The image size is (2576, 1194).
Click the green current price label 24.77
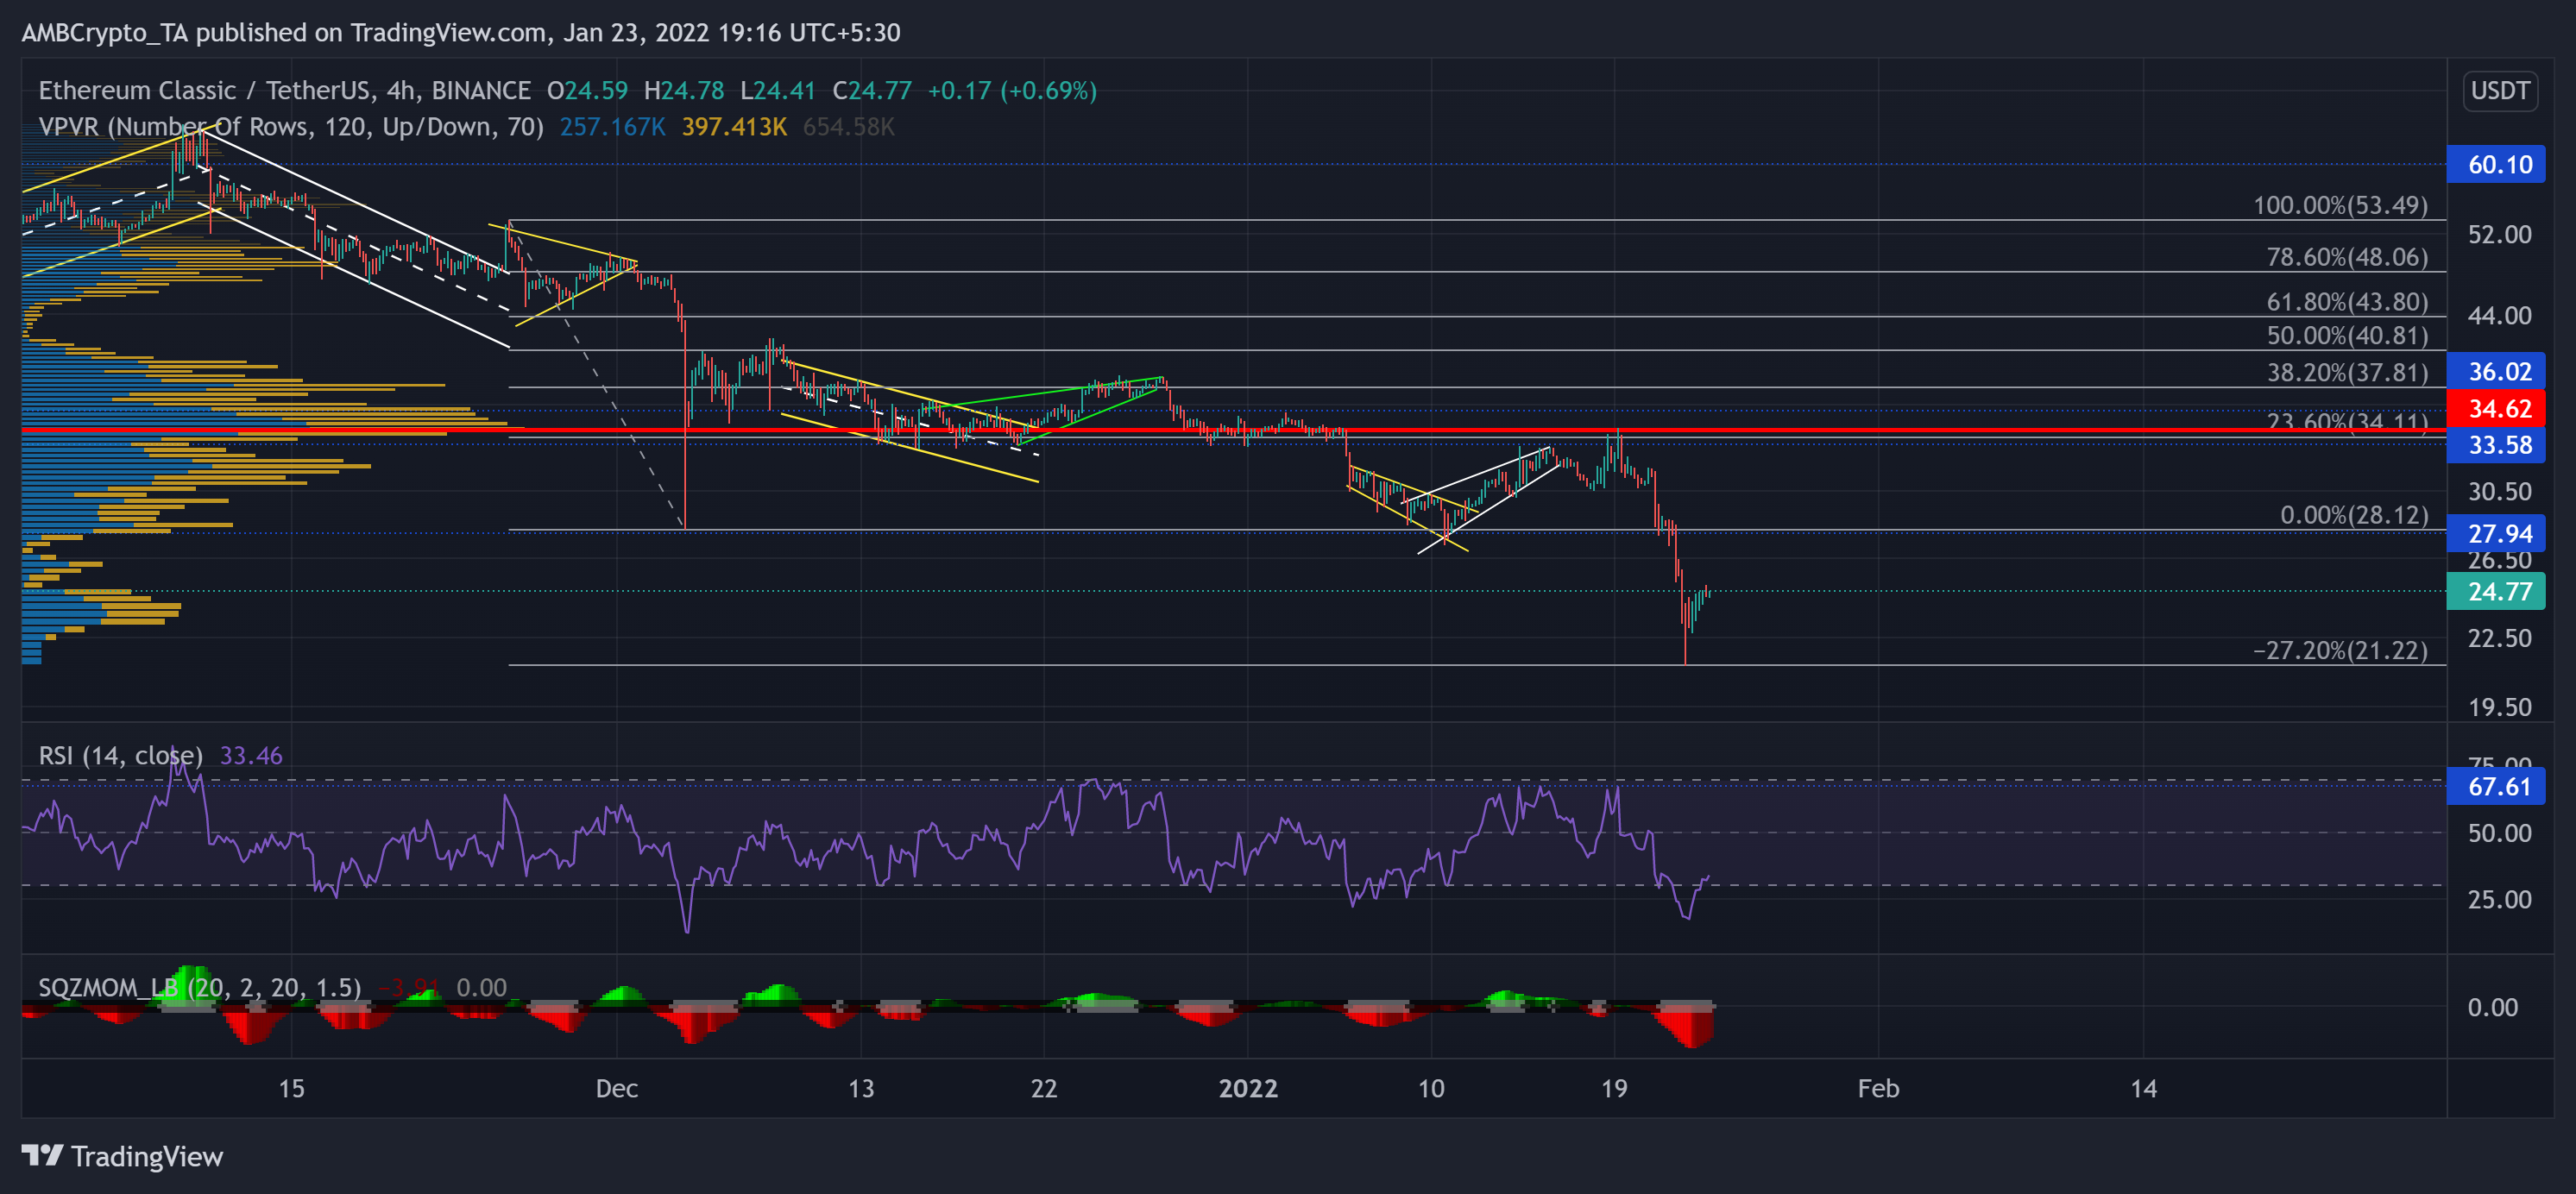pos(2494,592)
